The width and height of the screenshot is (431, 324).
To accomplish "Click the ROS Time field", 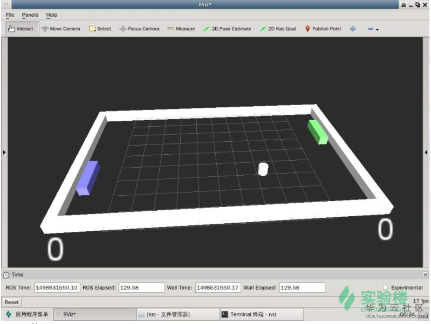I will point(57,287).
